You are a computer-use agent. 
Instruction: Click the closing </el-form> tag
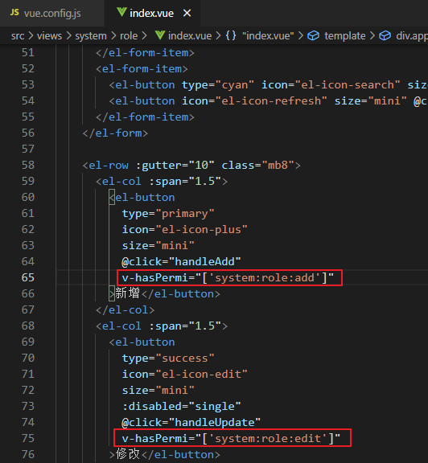115,133
